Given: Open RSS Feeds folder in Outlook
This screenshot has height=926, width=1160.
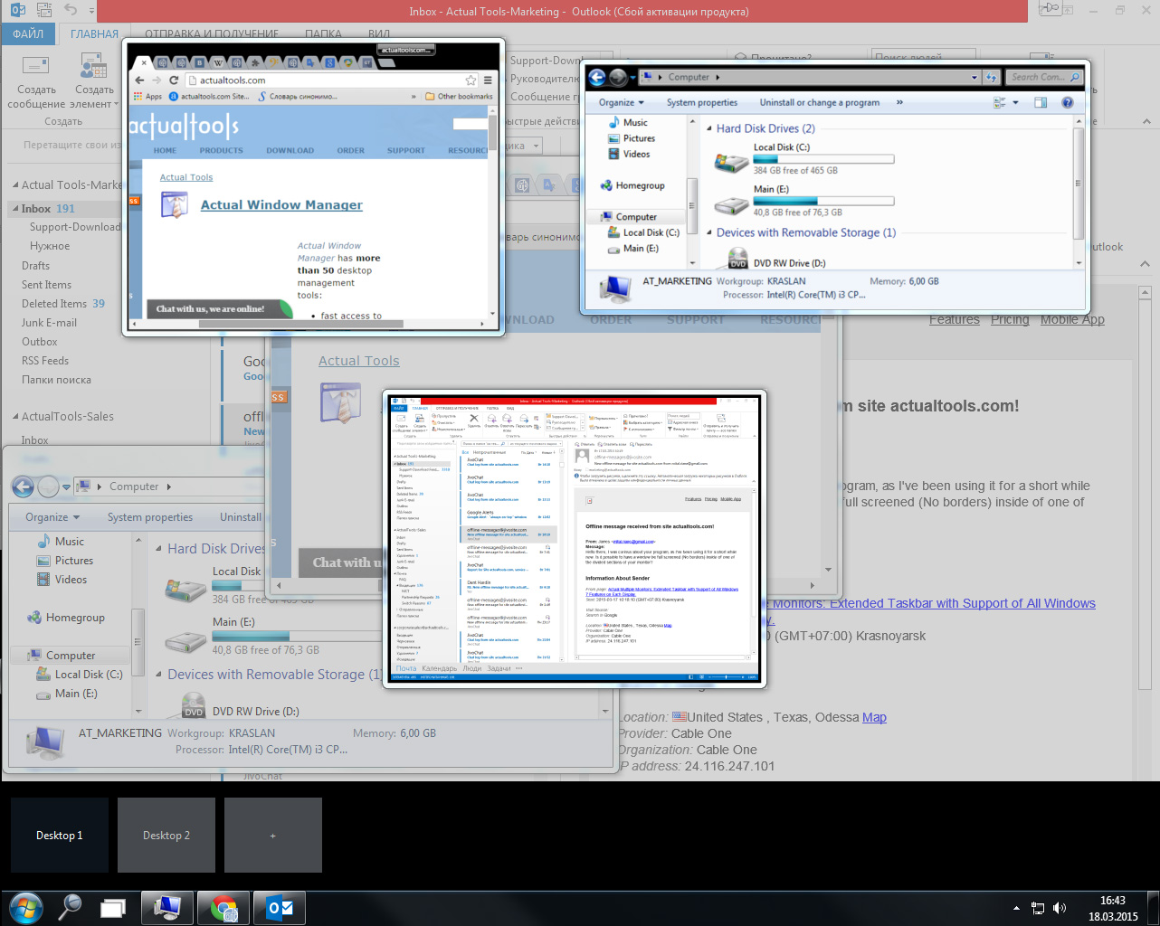Looking at the screenshot, I should 45,361.
